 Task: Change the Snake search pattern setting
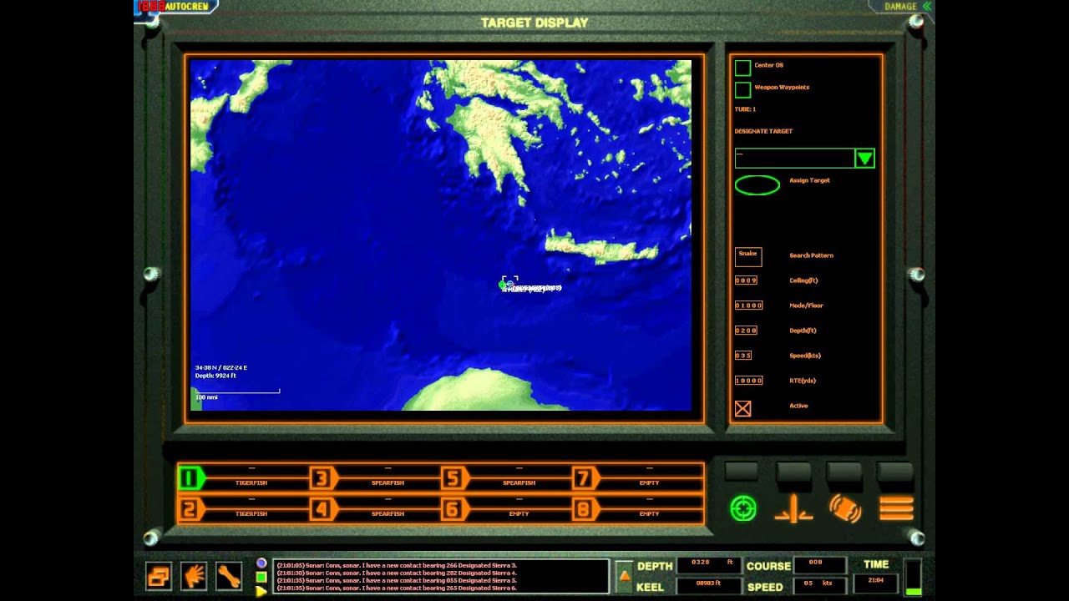tap(748, 256)
